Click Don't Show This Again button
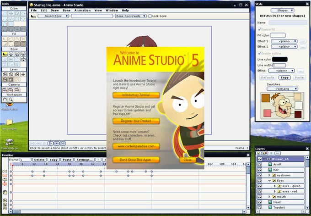 [136, 160]
